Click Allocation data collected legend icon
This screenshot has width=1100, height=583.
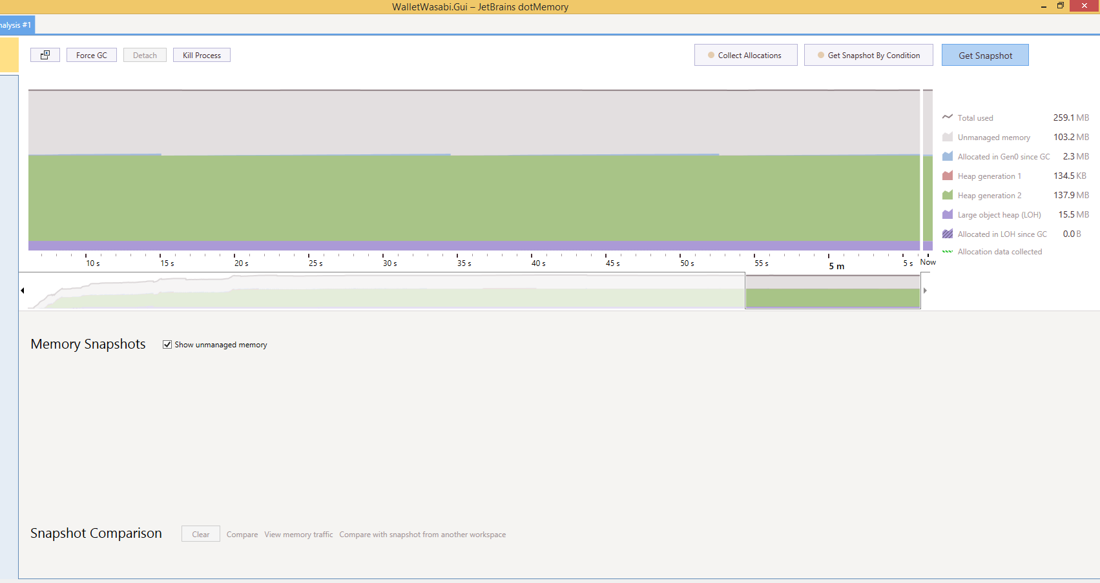[948, 252]
